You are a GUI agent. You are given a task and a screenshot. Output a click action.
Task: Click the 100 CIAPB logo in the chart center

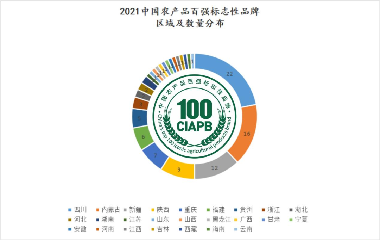click(x=195, y=116)
